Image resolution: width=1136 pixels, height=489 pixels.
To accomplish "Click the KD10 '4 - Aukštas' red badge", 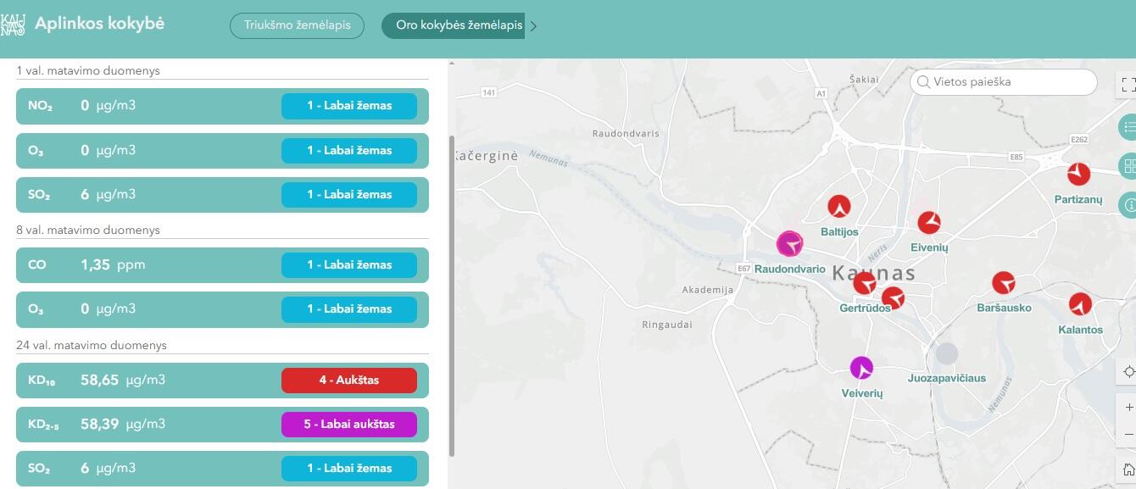I will [x=348, y=381].
